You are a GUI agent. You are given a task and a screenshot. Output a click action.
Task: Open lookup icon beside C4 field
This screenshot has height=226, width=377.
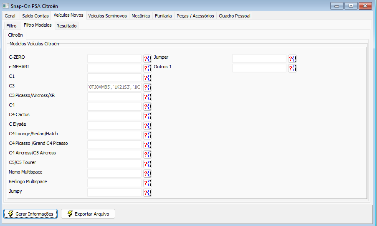148,107
